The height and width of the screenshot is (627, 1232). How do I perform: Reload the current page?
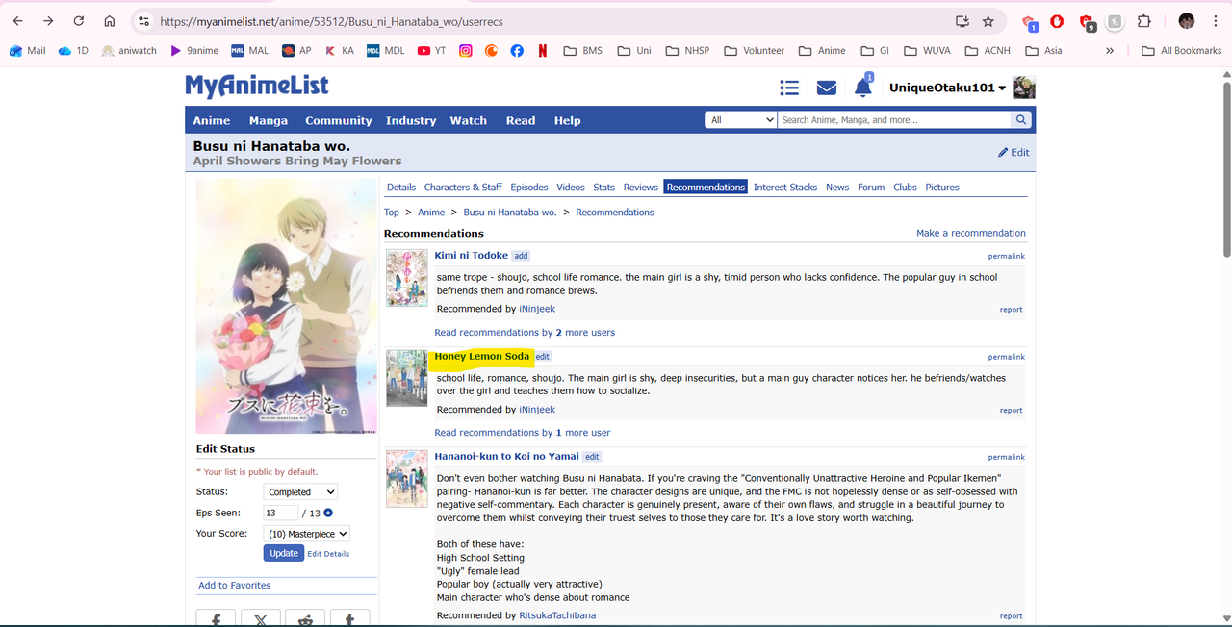[79, 21]
